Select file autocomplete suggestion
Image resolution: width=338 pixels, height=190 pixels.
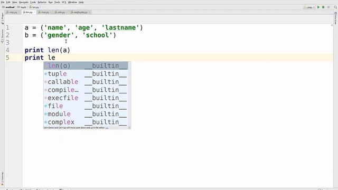86,106
